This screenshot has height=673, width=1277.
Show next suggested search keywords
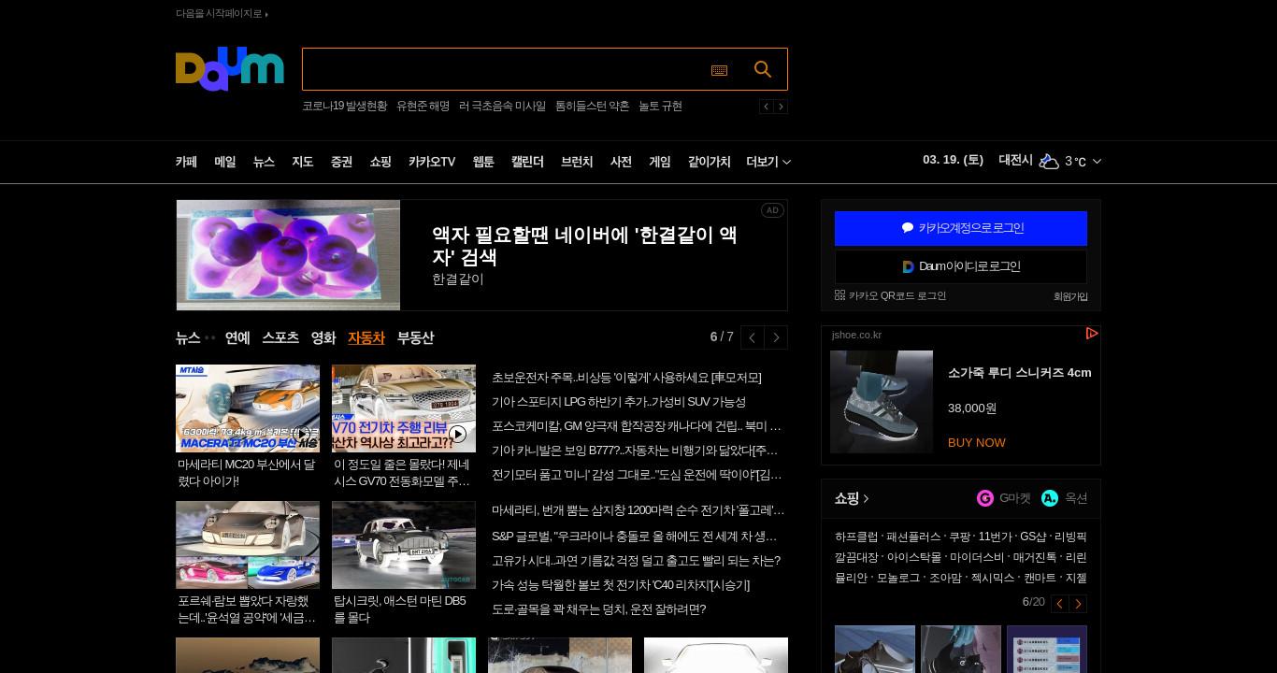coord(781,107)
